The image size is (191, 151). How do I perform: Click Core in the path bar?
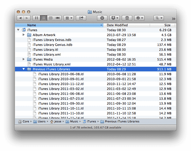pyautogui.click(x=24, y=121)
